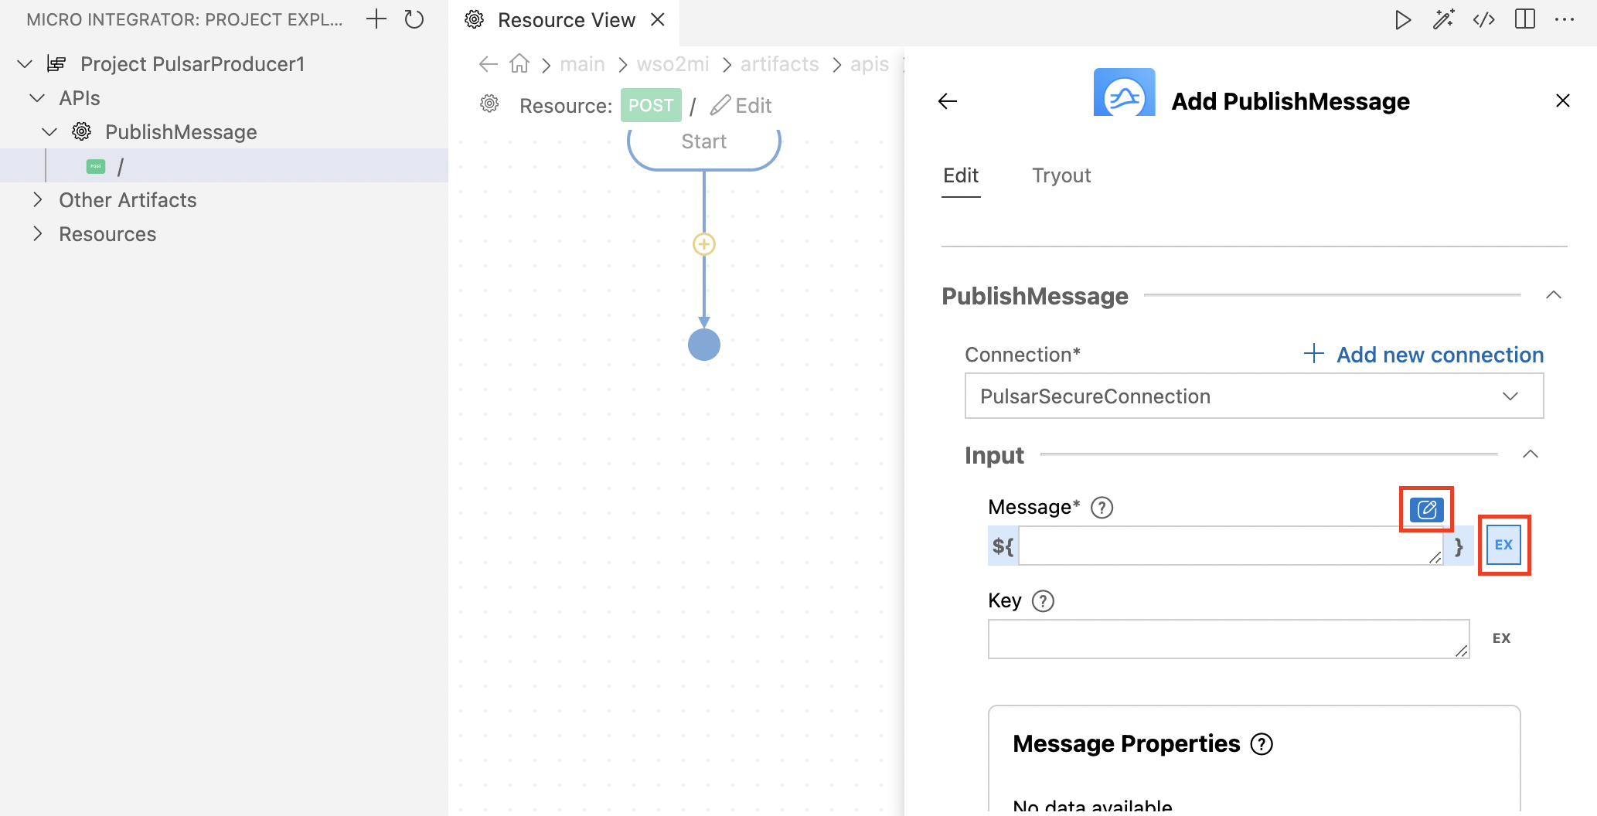
Task: Select the end node circle
Action: click(703, 345)
